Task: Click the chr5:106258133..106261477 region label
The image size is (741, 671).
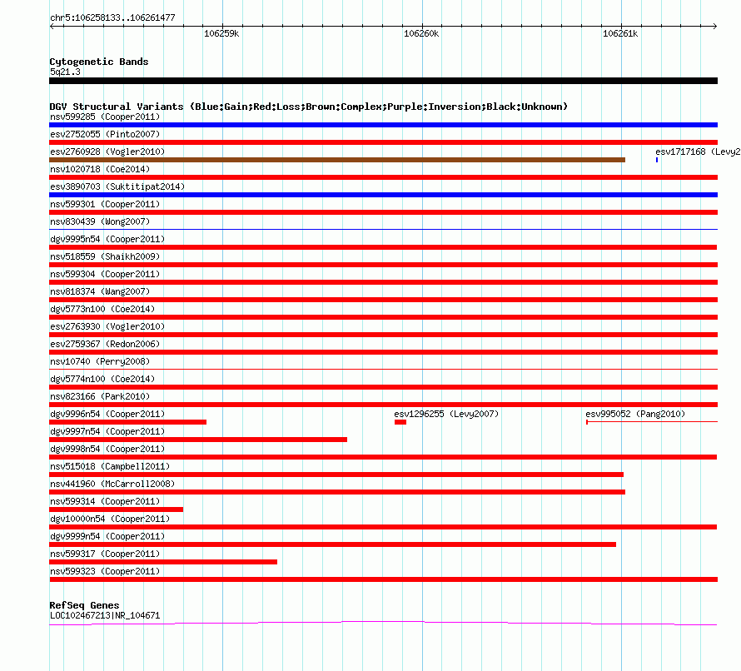Action: pos(112,18)
